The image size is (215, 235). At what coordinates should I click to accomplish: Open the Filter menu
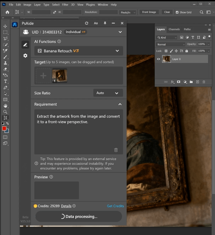coord(65,5)
